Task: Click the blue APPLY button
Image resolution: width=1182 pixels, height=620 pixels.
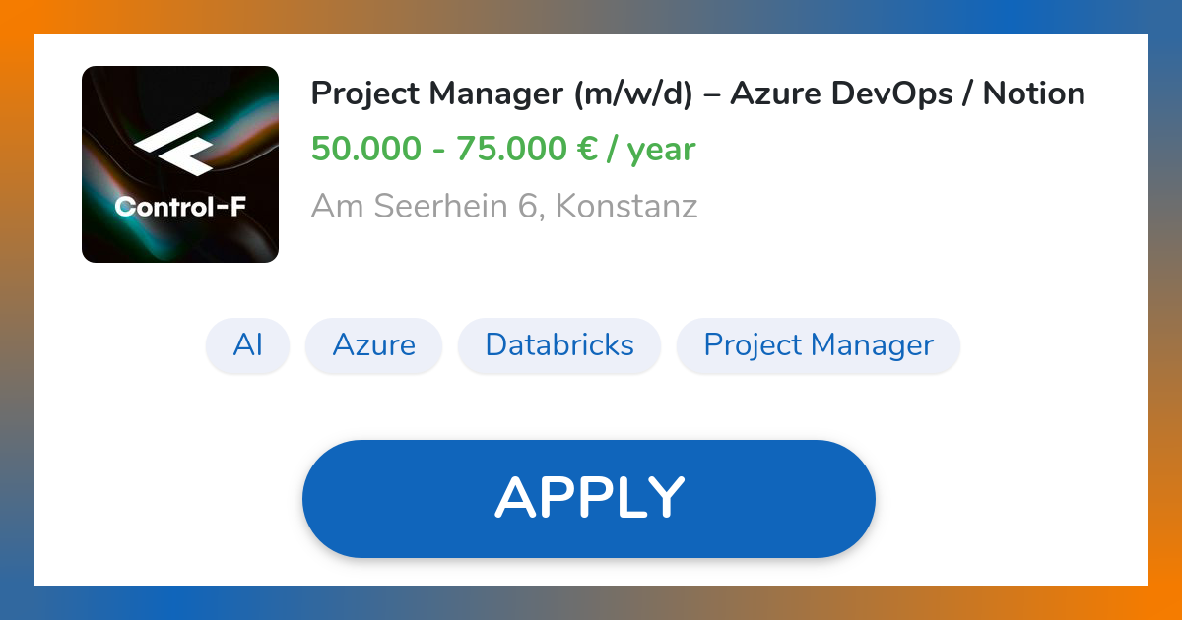Action: pos(589,499)
